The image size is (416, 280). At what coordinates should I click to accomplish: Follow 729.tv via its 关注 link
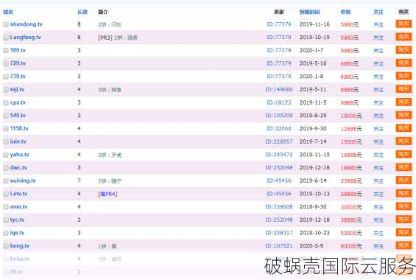(378, 63)
